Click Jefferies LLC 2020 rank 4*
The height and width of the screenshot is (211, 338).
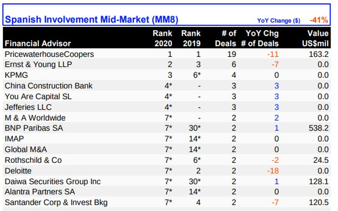coord(169,107)
